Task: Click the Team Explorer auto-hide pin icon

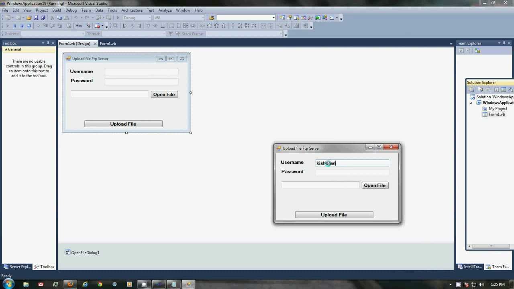Action: point(504,43)
